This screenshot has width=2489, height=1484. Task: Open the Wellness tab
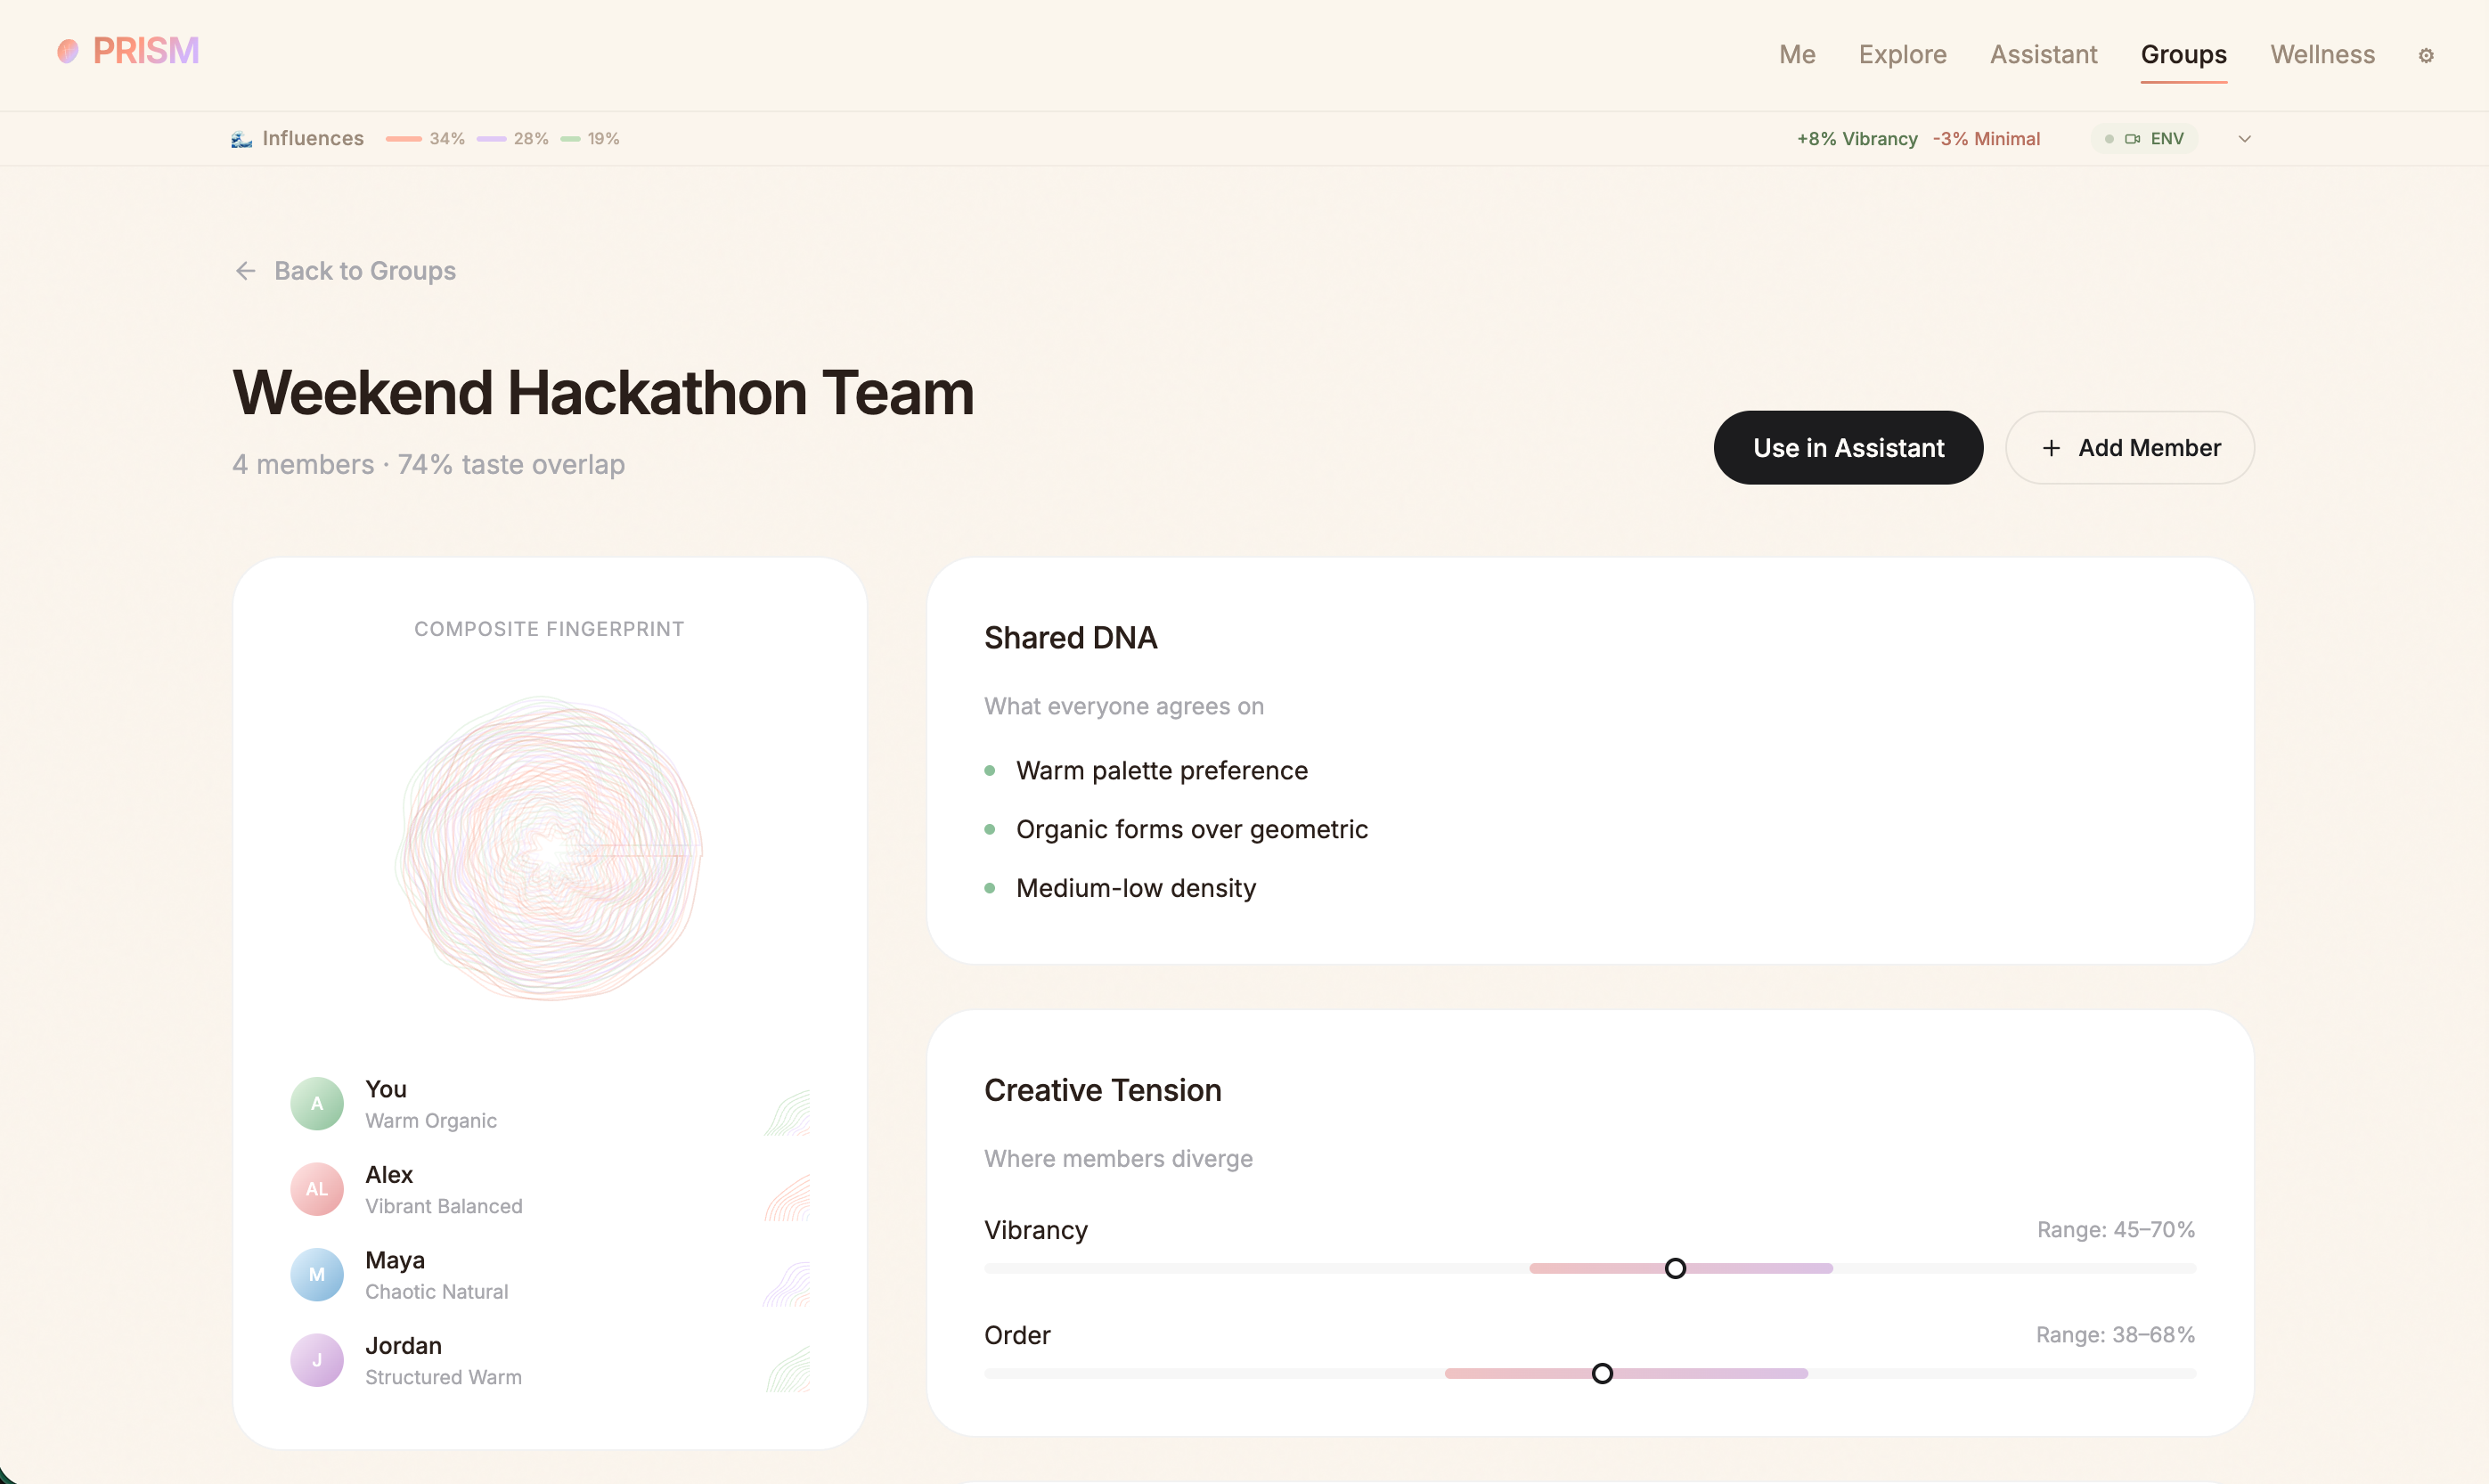click(2322, 55)
